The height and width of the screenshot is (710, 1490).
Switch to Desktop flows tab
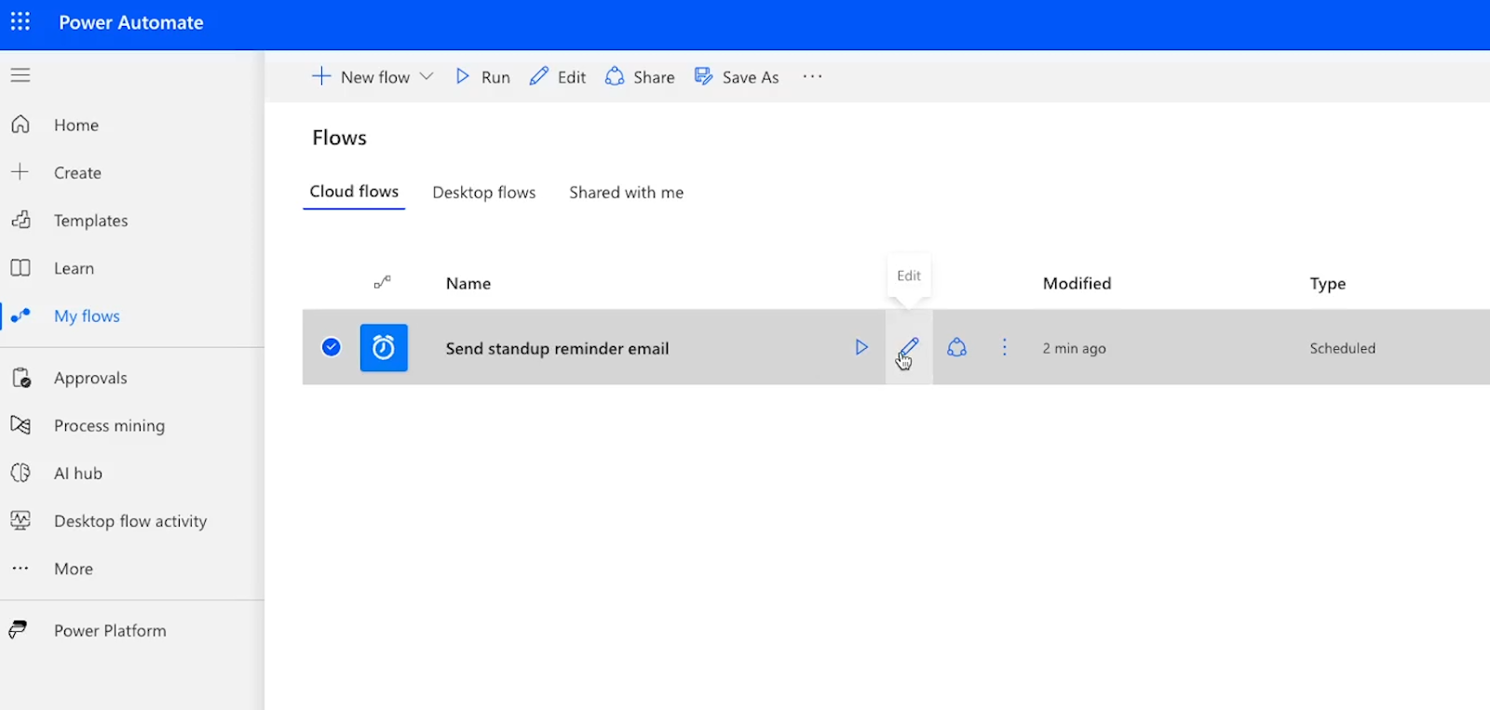click(x=484, y=192)
